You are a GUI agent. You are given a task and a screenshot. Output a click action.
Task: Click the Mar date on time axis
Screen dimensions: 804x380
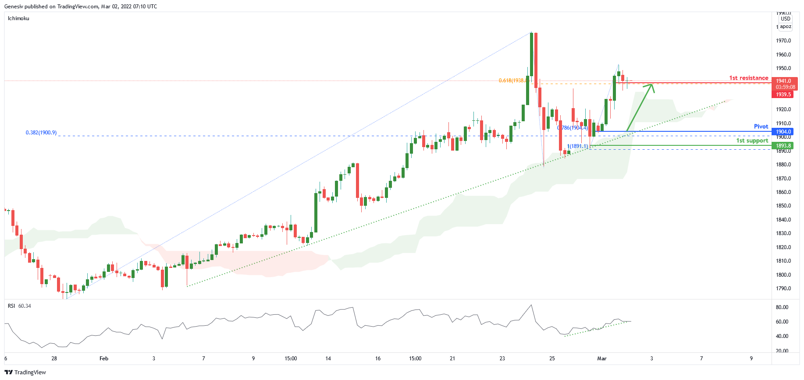tap(602, 359)
